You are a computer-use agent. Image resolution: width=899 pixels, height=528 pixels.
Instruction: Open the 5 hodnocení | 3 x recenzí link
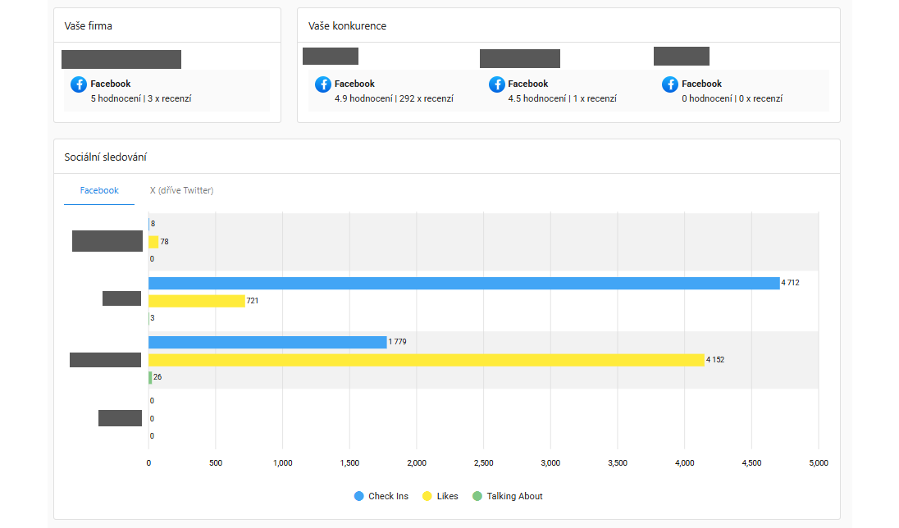(x=141, y=98)
